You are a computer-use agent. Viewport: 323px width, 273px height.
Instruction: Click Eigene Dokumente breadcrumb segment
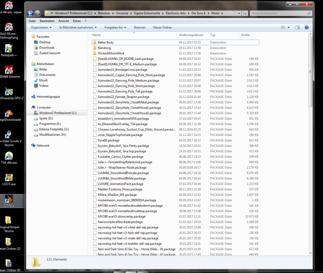point(147,13)
